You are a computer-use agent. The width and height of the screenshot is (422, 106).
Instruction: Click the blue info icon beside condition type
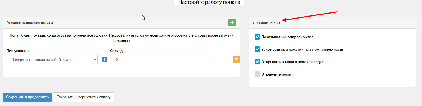tap(104, 60)
